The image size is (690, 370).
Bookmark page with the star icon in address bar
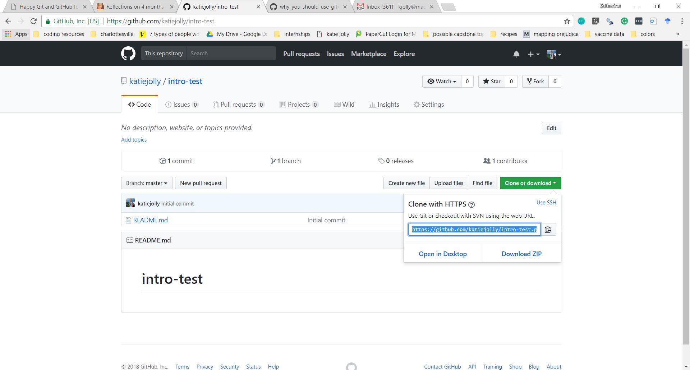coord(567,21)
